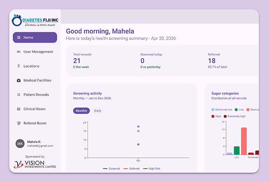
Task: Click the Vision Investments Limited sponsor logo
Action: pyautogui.click(x=35, y=164)
